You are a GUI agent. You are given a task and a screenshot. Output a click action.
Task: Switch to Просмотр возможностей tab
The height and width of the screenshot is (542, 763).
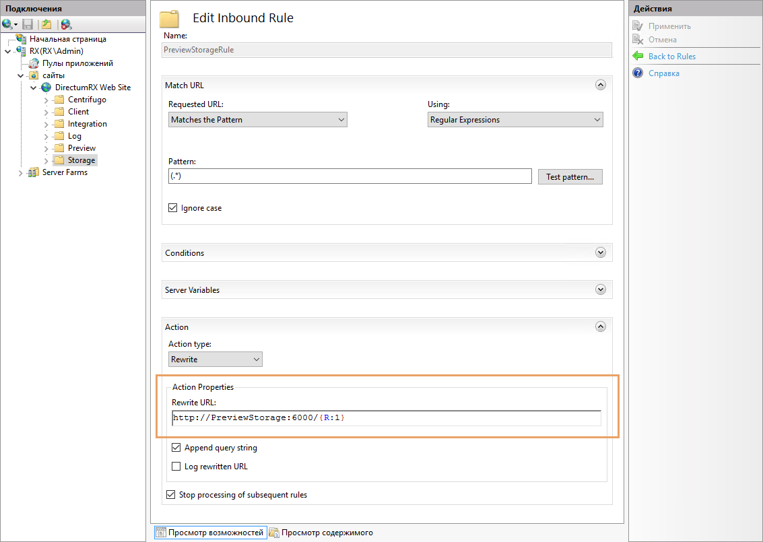click(210, 533)
